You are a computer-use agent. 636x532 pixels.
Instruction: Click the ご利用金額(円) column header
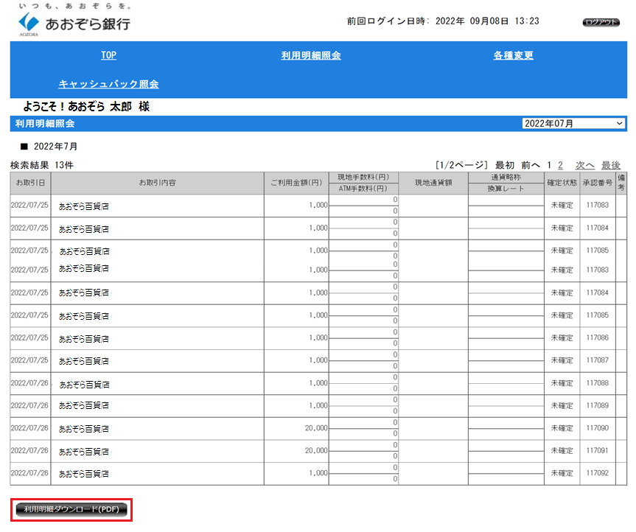click(296, 183)
